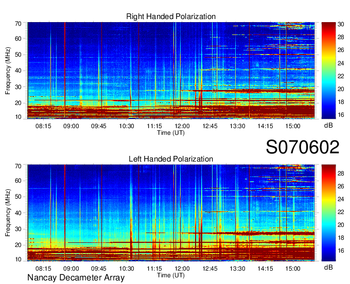The image size is (350, 284).
Task: Click the 40 MHz tick on the Right Handed plot
Action: pyautogui.click(x=18, y=70)
